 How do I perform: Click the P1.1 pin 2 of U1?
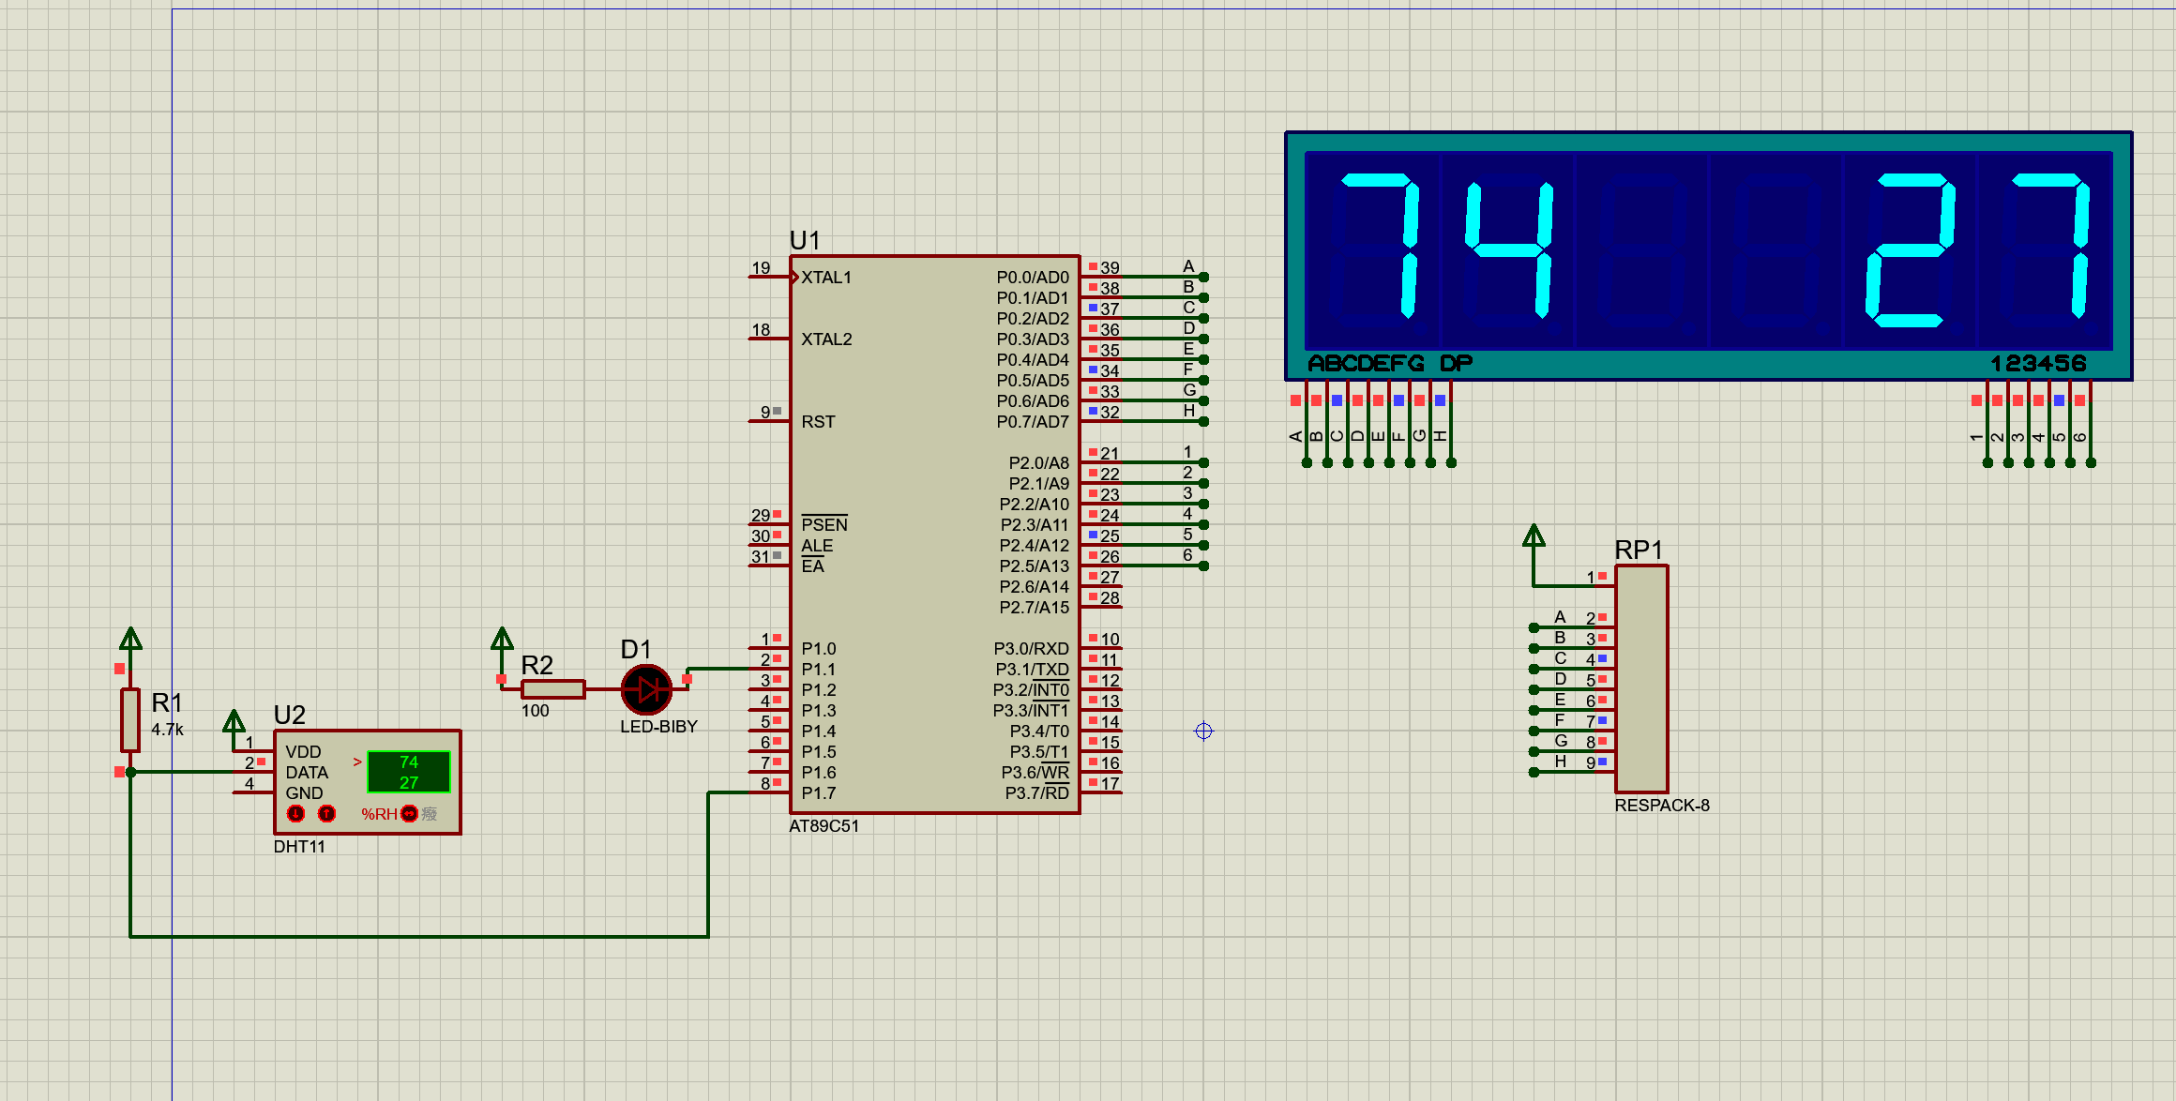click(767, 669)
